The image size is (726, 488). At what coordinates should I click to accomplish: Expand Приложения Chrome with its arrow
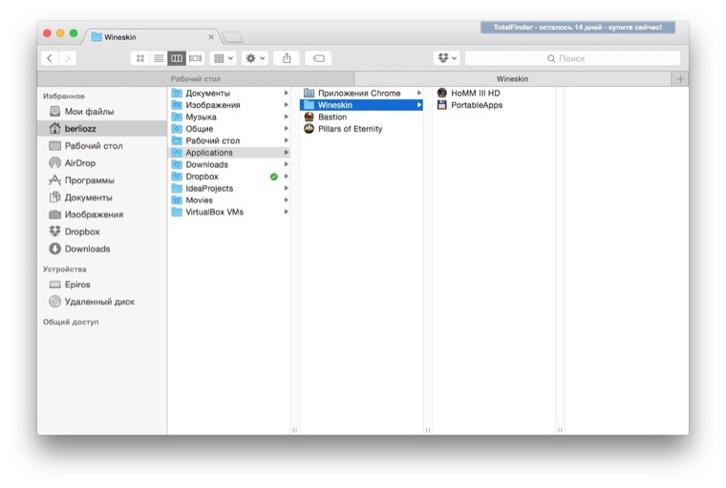tap(419, 93)
